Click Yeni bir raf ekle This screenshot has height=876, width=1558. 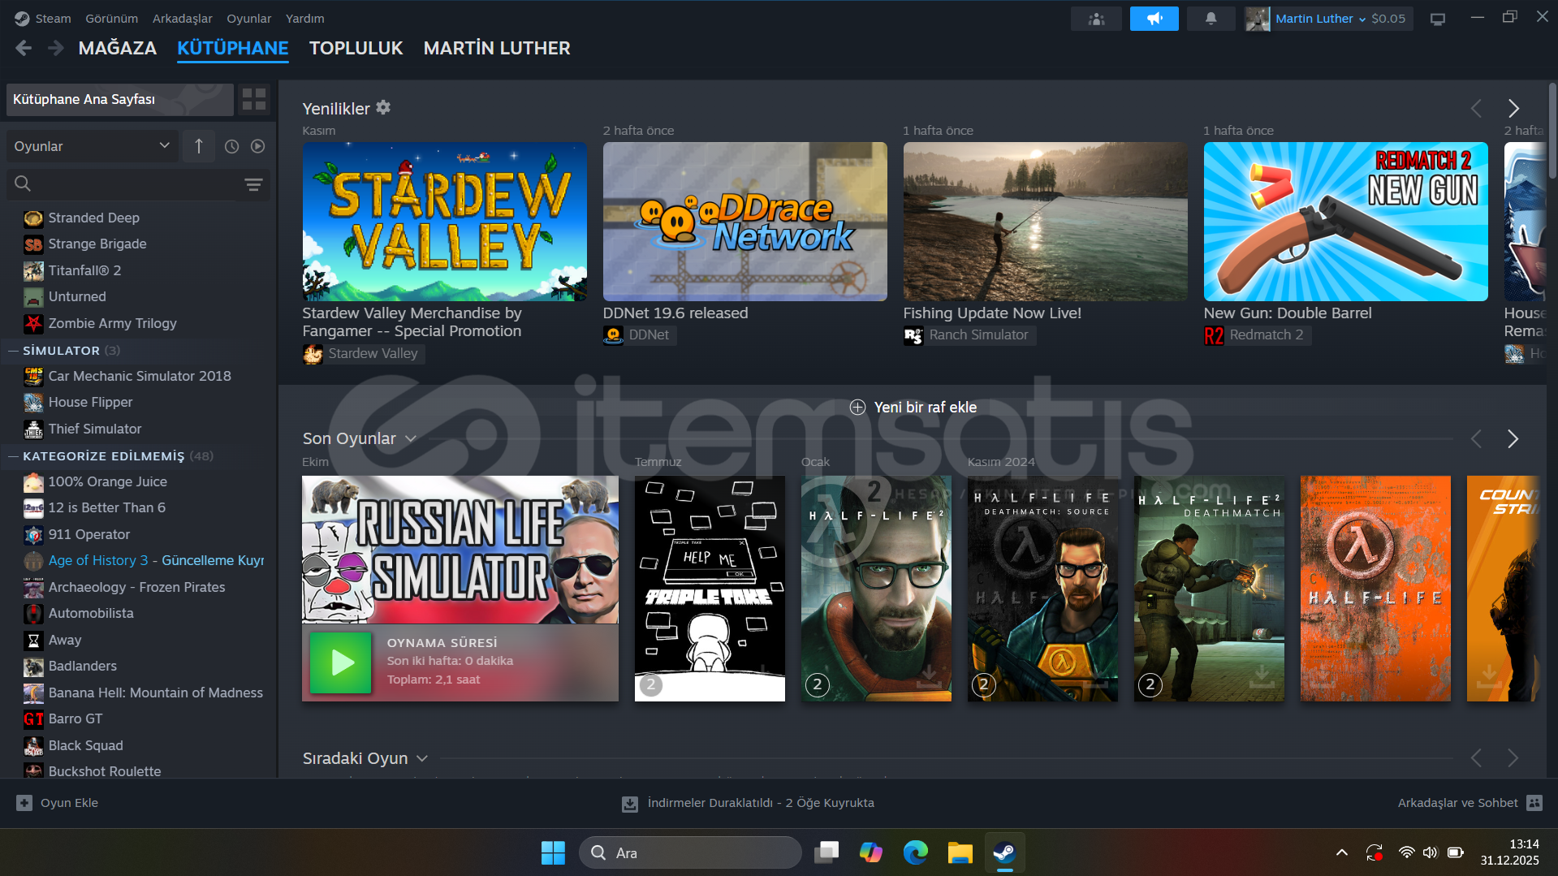tap(913, 408)
